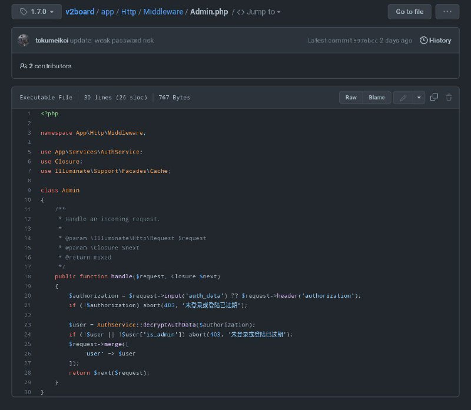Click the contributors people icon
471x410 pixels.
[23, 66]
